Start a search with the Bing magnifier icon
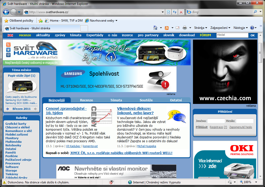The width and height of the screenshot is (265, 187). coord(255,12)
